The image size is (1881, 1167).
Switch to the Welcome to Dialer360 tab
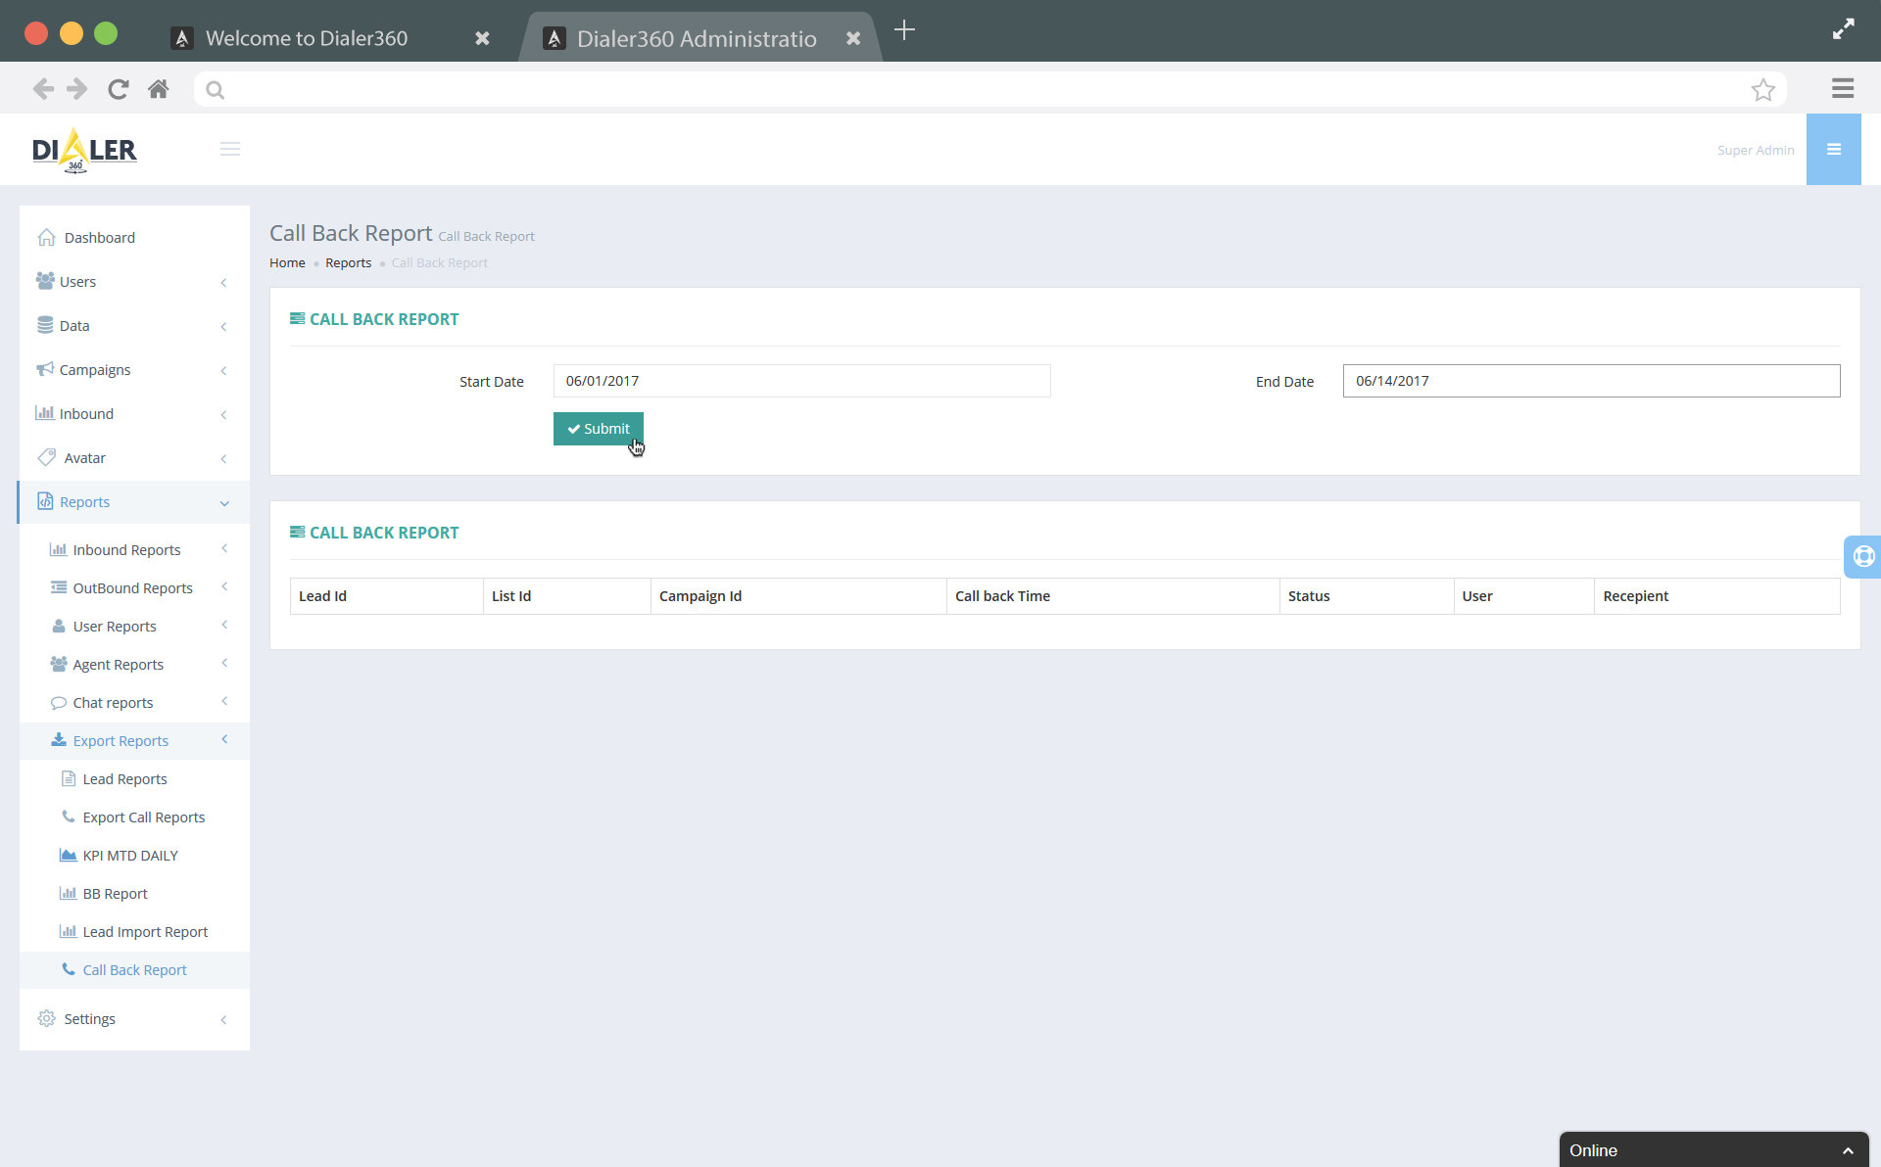(x=306, y=38)
